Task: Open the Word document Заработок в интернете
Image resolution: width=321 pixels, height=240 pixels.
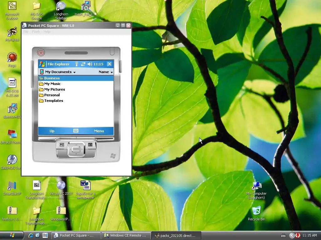Action: pyautogui.click(x=85, y=190)
